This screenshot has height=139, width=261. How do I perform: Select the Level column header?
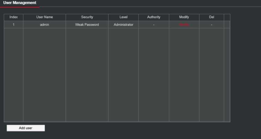pyautogui.click(x=123, y=17)
